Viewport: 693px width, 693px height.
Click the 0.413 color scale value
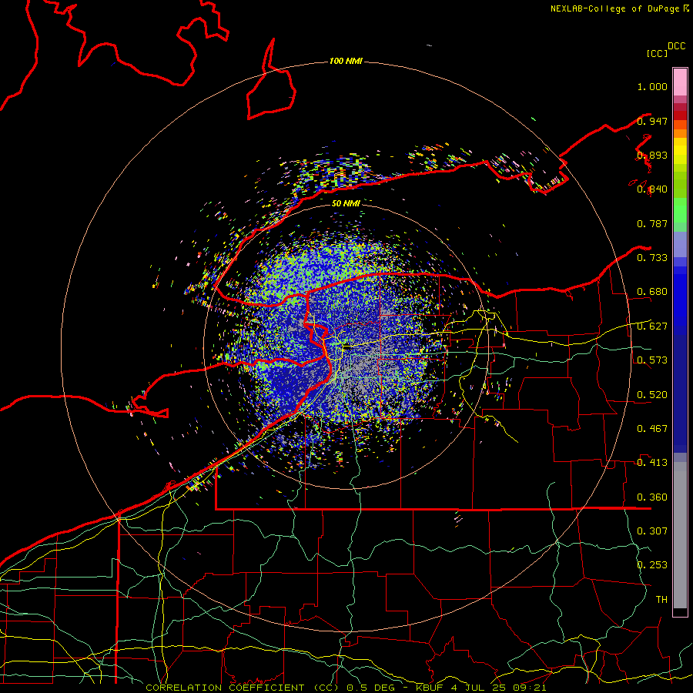[652, 463]
